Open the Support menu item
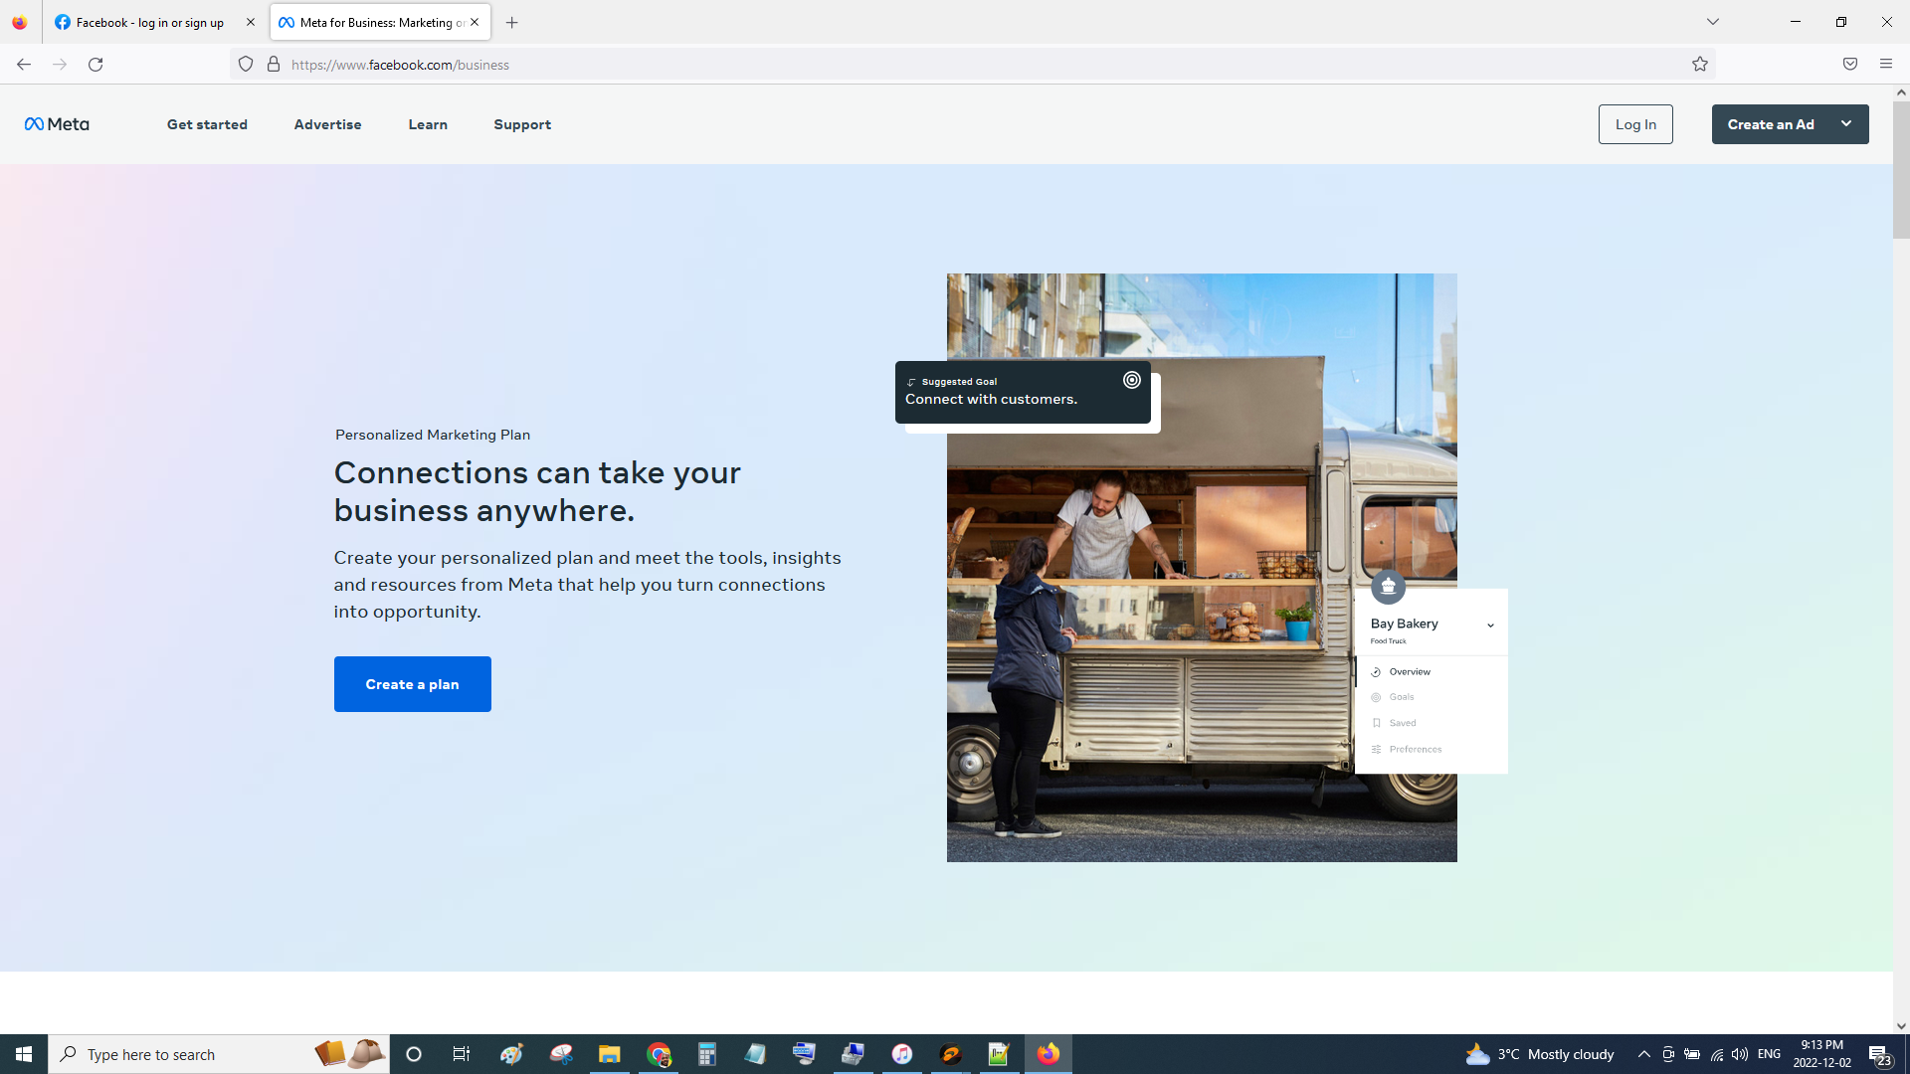1910x1074 pixels. (x=522, y=124)
